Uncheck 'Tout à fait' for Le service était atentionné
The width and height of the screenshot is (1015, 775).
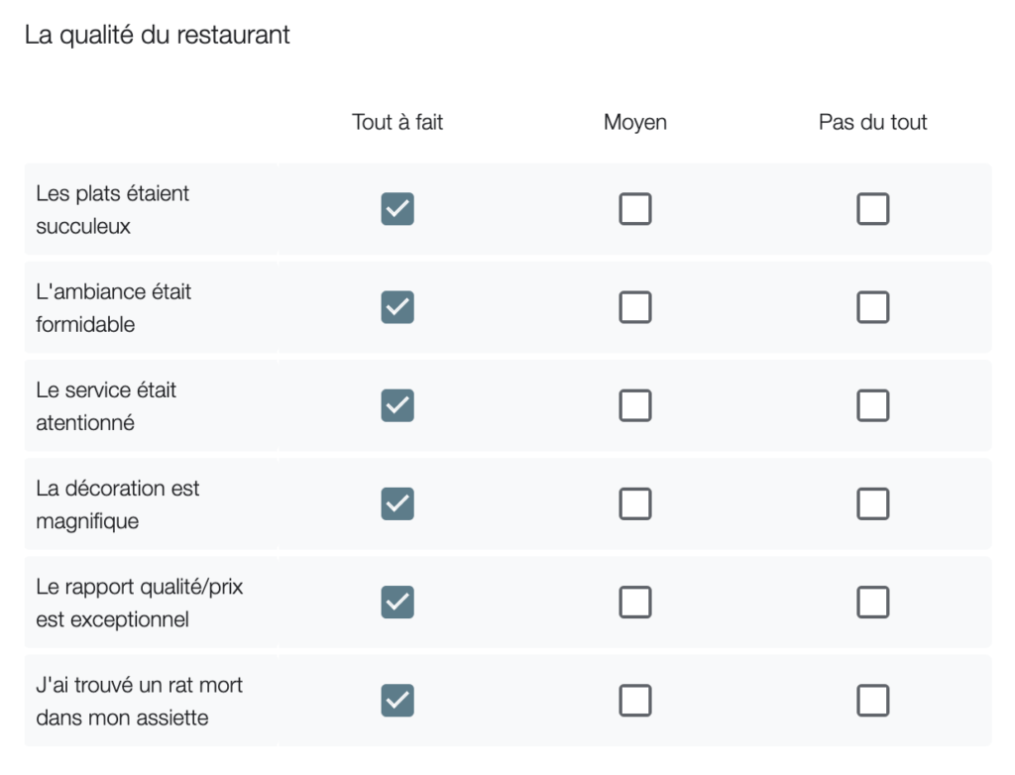point(397,405)
